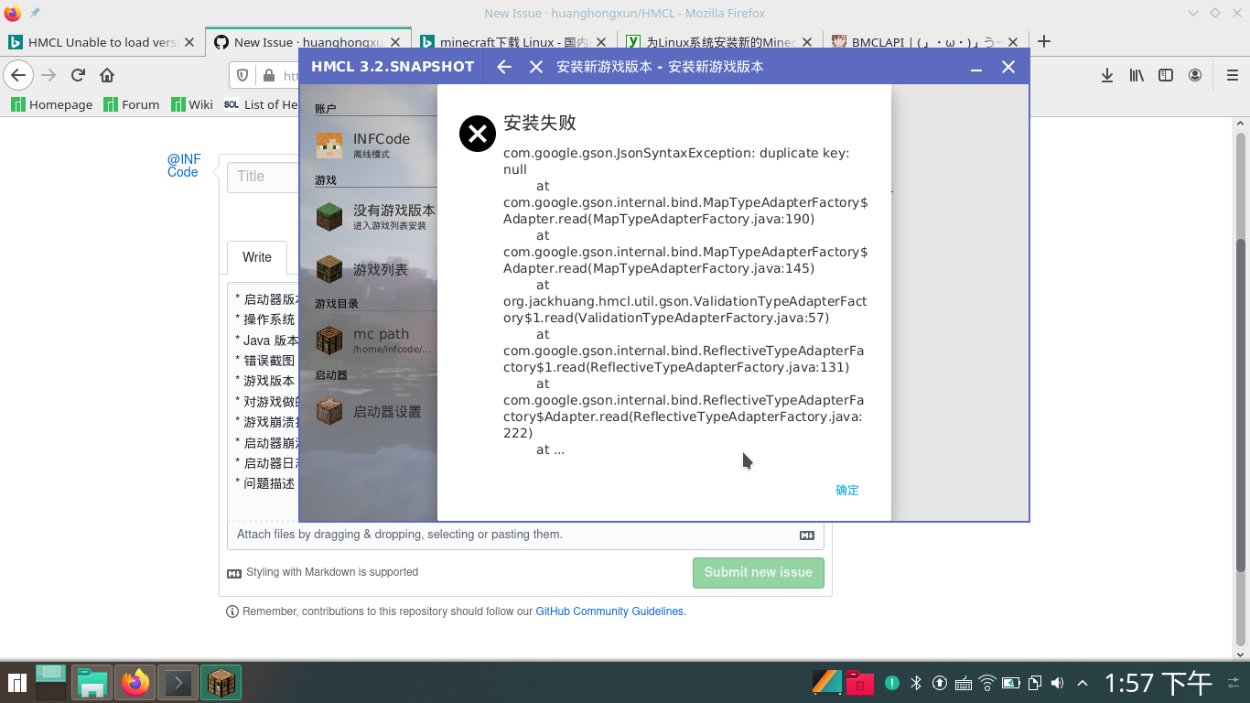Click the command block icon beside 启动器设置

329,412
